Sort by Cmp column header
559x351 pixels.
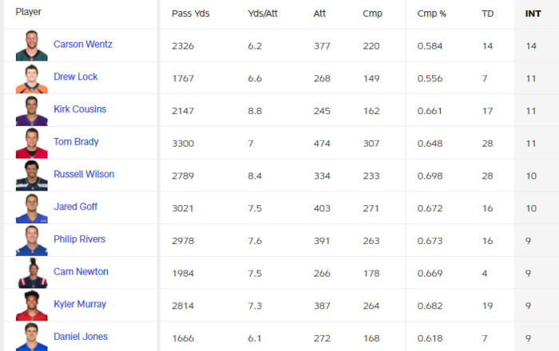(x=372, y=14)
